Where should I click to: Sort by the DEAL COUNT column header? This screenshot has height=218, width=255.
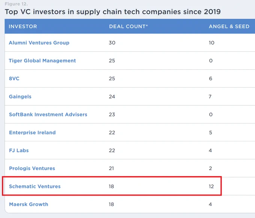click(129, 26)
